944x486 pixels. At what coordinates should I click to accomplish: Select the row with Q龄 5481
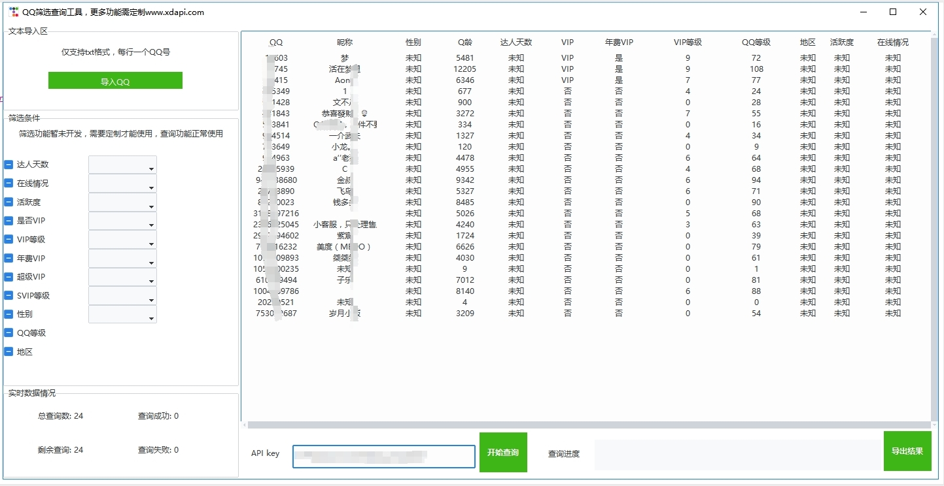[x=586, y=57]
